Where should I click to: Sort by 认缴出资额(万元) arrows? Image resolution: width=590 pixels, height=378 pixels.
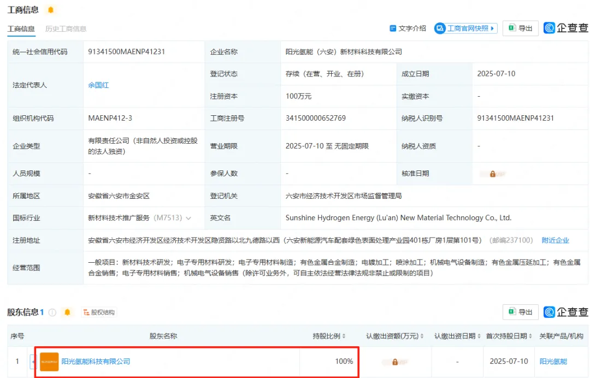point(422,336)
